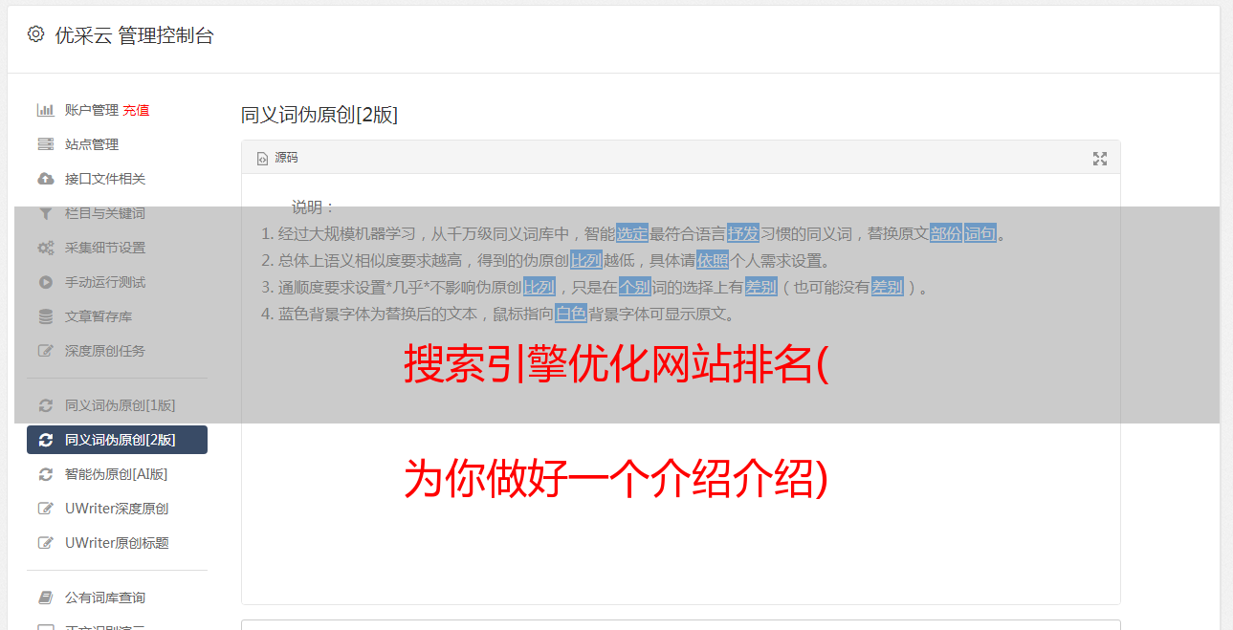Image resolution: width=1233 pixels, height=630 pixels.
Task: Open the 同义词伪原创[2版] menu item
Action: (117, 440)
